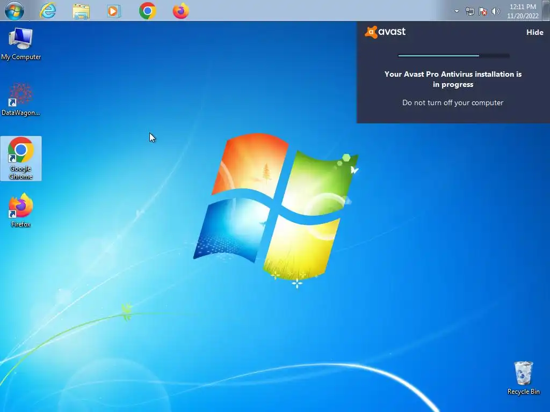The height and width of the screenshot is (412, 550).
Task: Click the volume speaker tray icon
Action: pyautogui.click(x=495, y=11)
